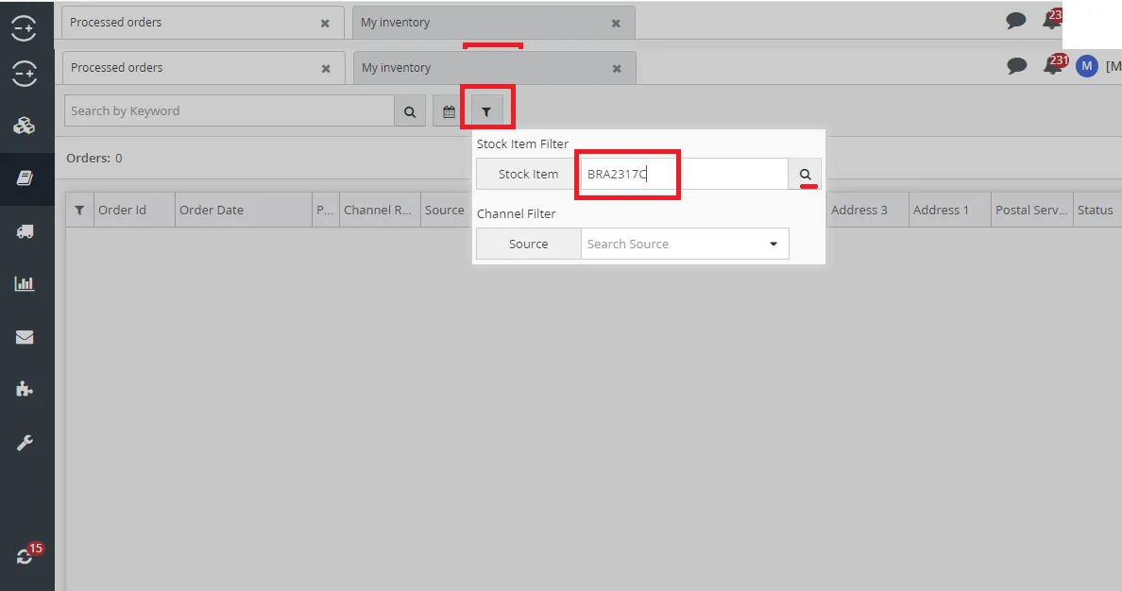Open the orders book icon in sidebar
This screenshot has width=1122, height=591.
point(25,178)
